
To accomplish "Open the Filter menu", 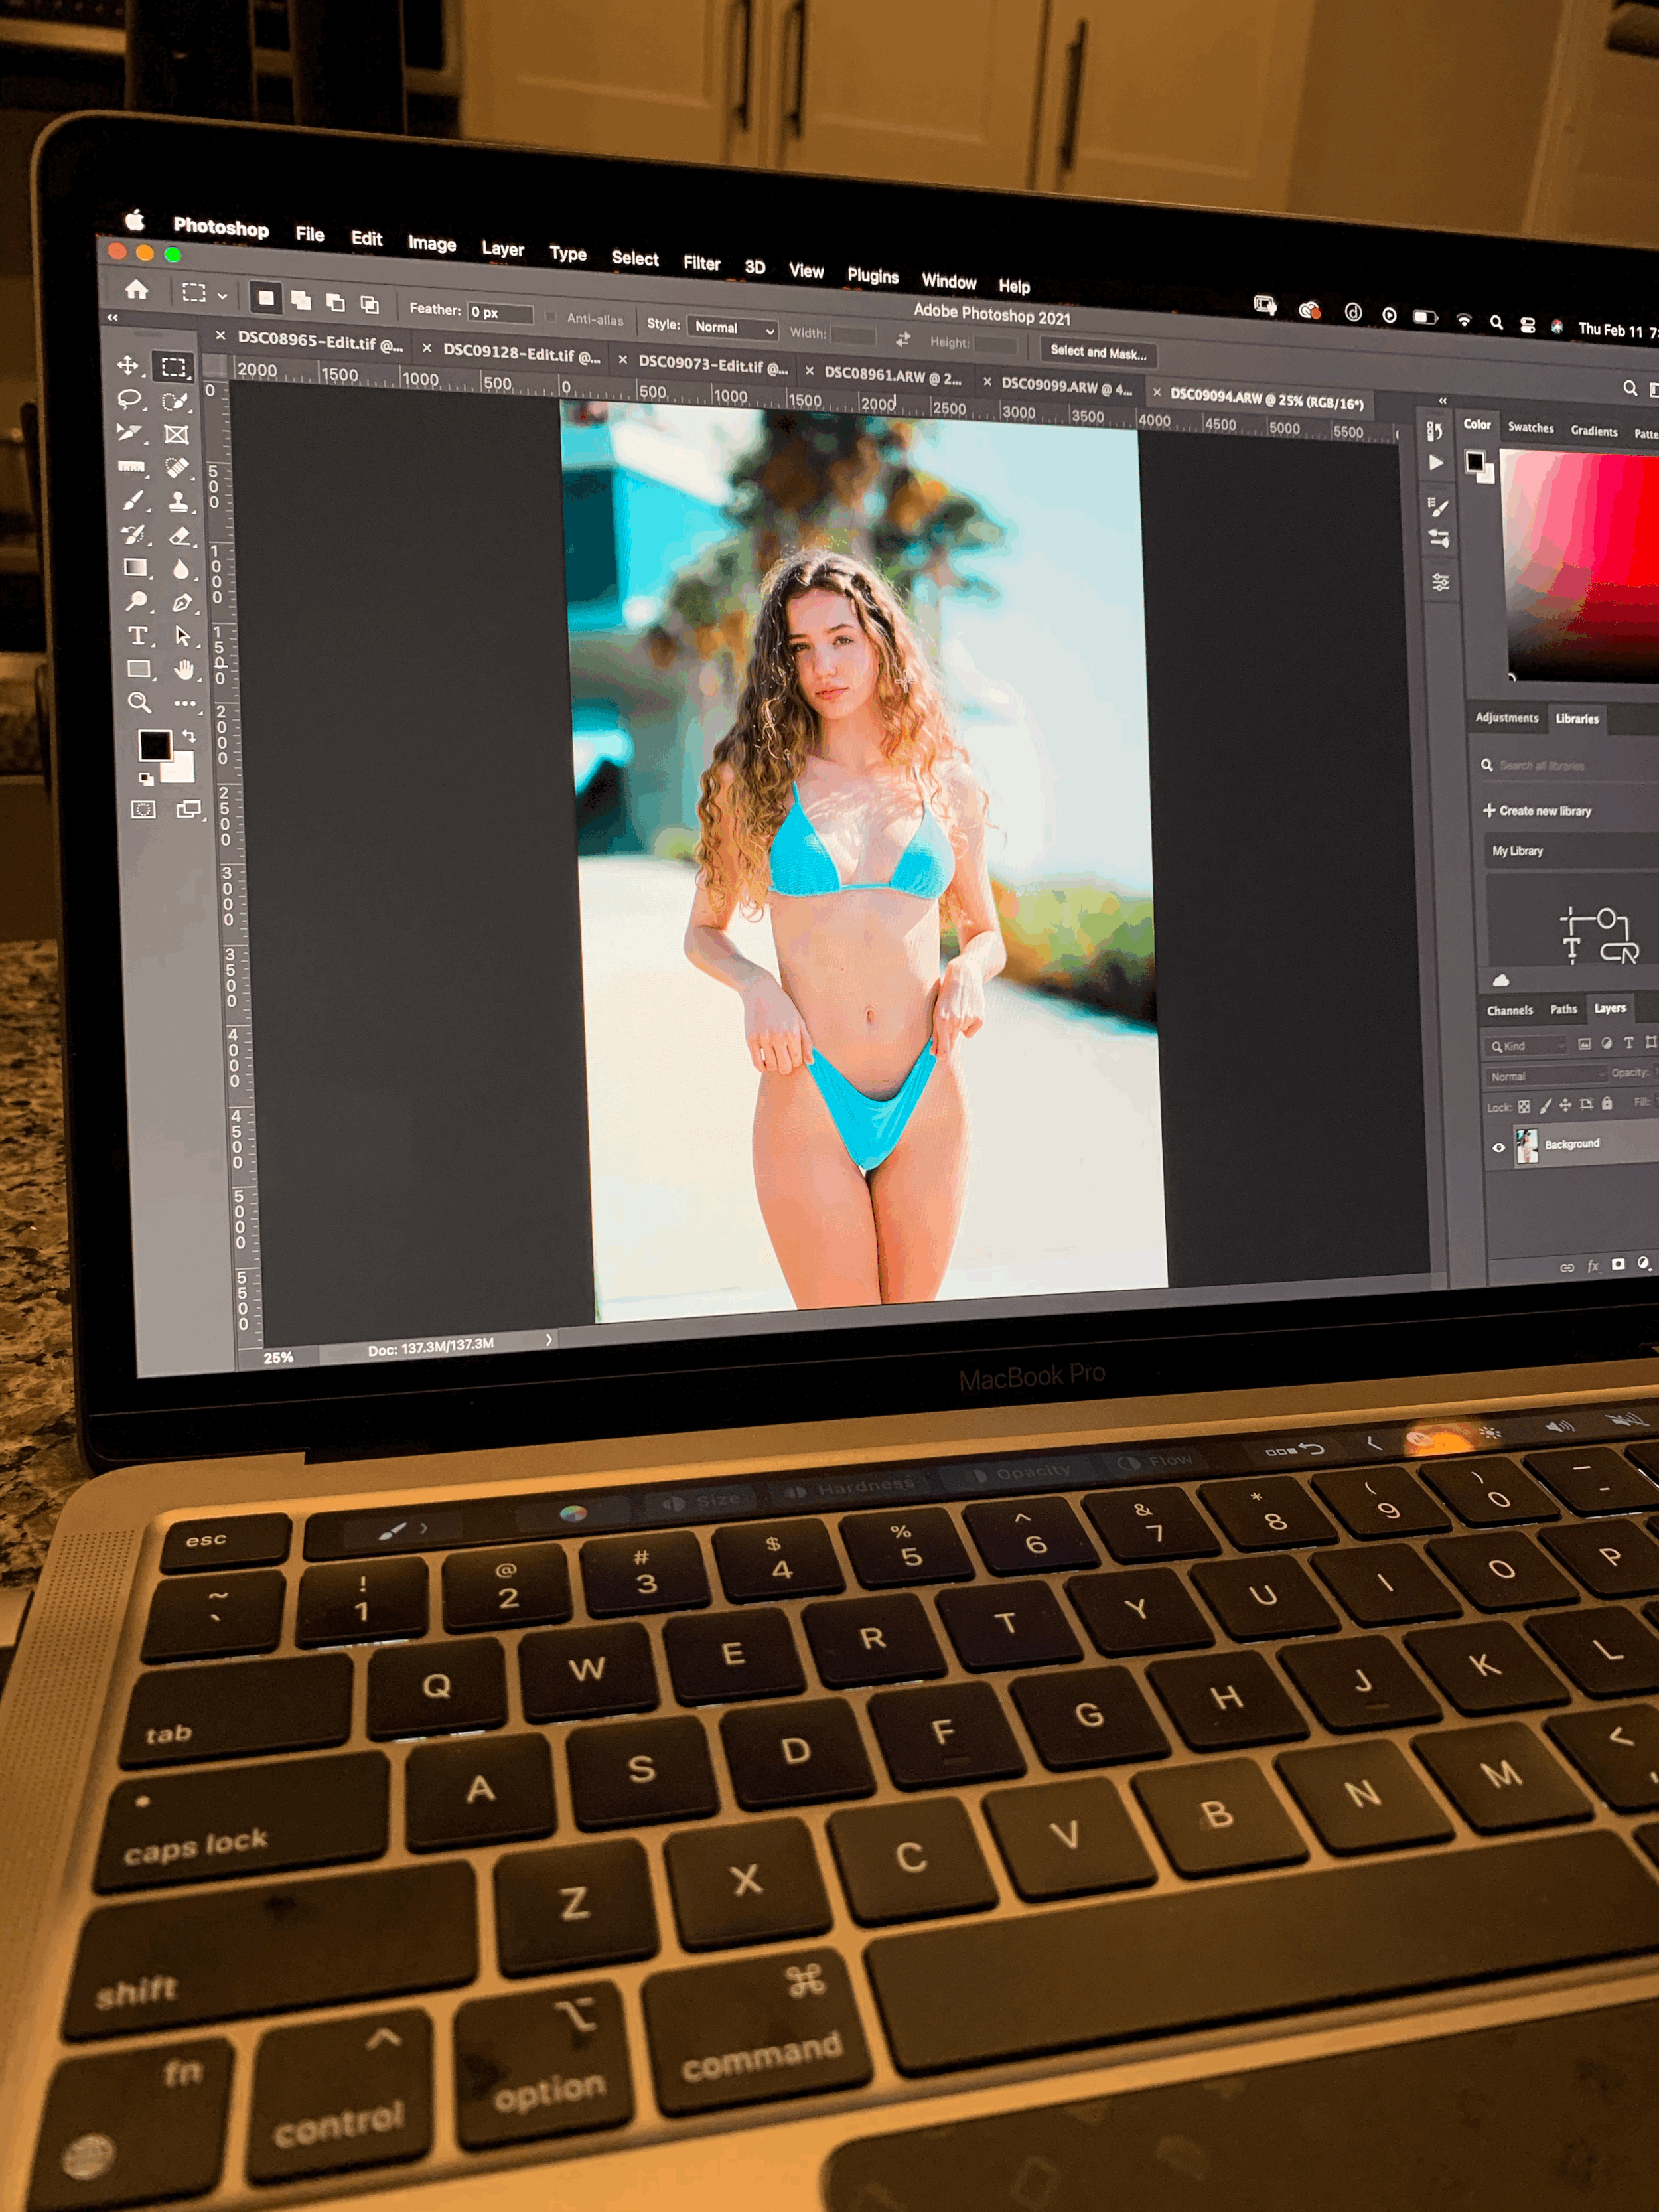I will pos(701,263).
